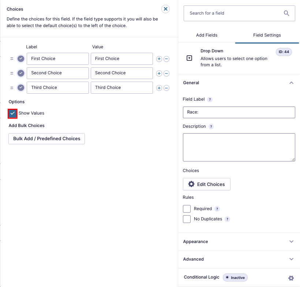Viewport: 300px width, 287px height.
Task: Collapse the General settings section
Action: click(292, 83)
